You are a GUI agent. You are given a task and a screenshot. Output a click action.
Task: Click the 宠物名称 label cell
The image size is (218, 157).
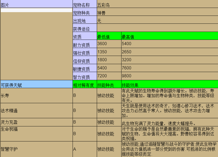[x=85, y=5]
